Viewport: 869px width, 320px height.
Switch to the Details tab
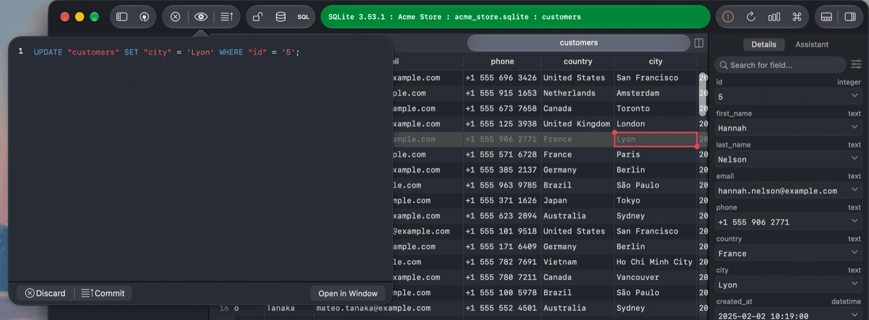click(764, 44)
